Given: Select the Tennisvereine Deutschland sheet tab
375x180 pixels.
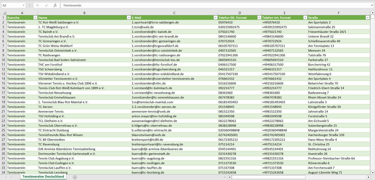Looking at the screenshot, I should pos(43,177).
